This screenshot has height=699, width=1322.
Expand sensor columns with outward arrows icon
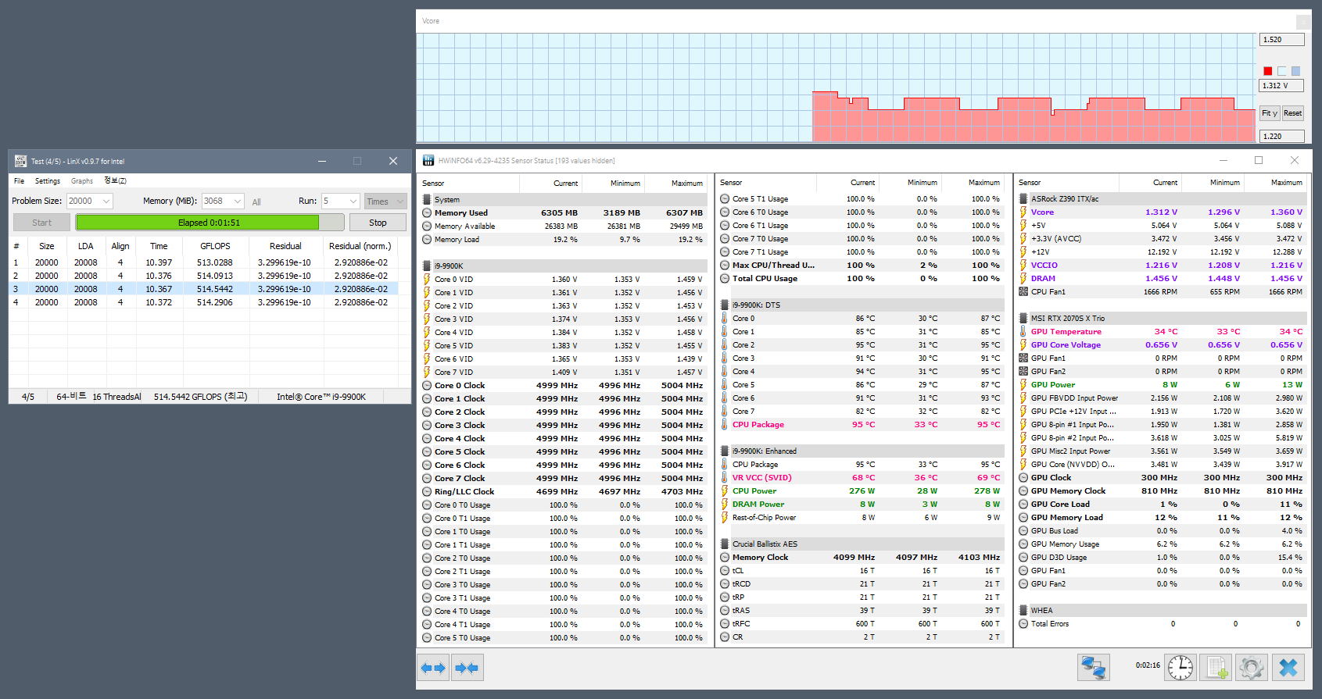tap(433, 668)
